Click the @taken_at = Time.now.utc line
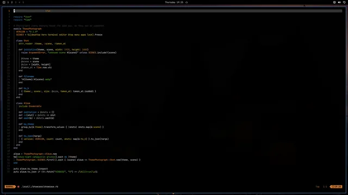The width and height of the screenshot is (348, 195). tap(36, 67)
